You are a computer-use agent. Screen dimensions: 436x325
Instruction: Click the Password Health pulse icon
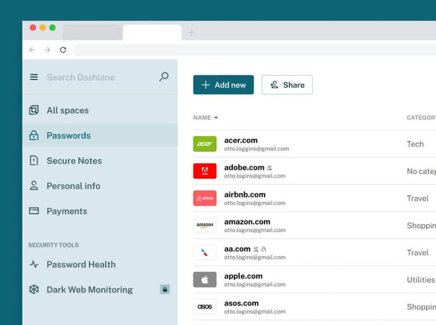34,264
